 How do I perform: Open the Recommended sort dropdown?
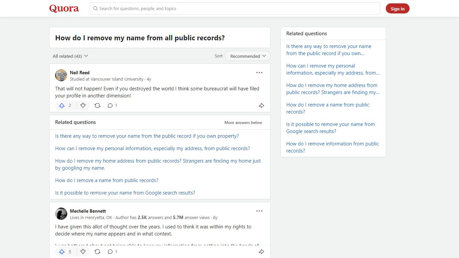(x=248, y=56)
